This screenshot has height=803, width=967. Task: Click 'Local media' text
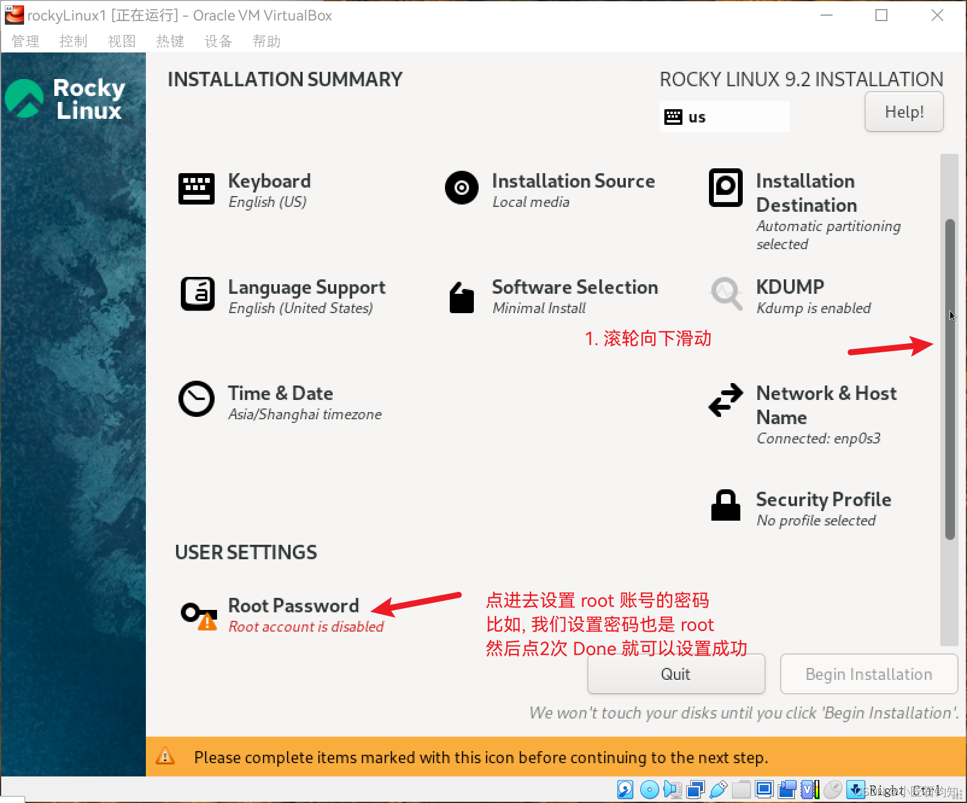tap(531, 202)
